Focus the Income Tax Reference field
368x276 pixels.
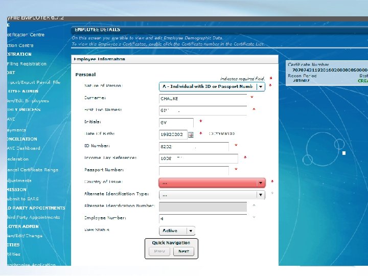point(198,158)
